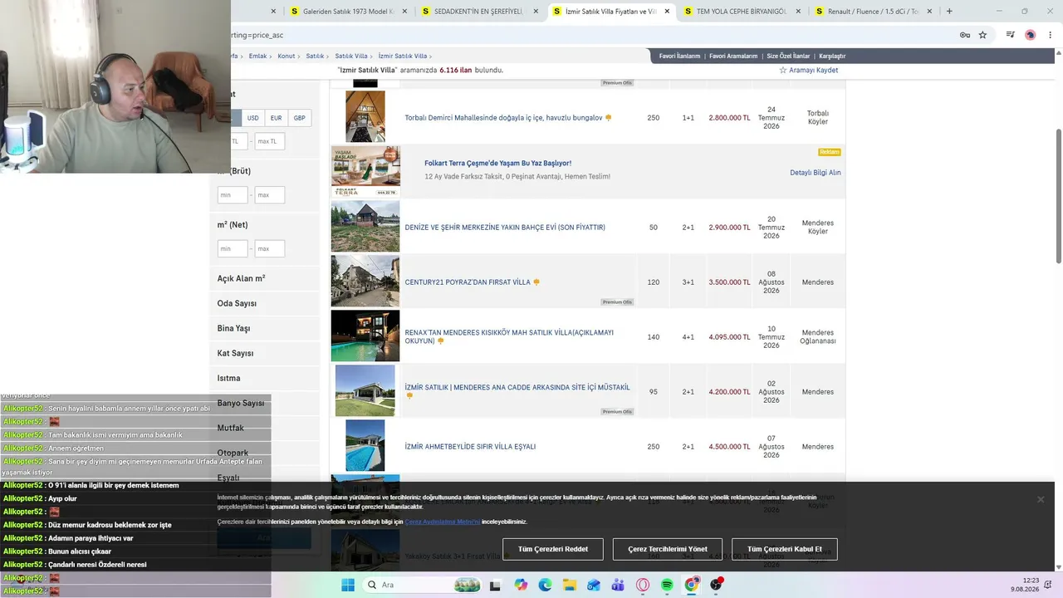Open Chrome three-dot menu
This screenshot has height=598, width=1063.
(1051, 35)
